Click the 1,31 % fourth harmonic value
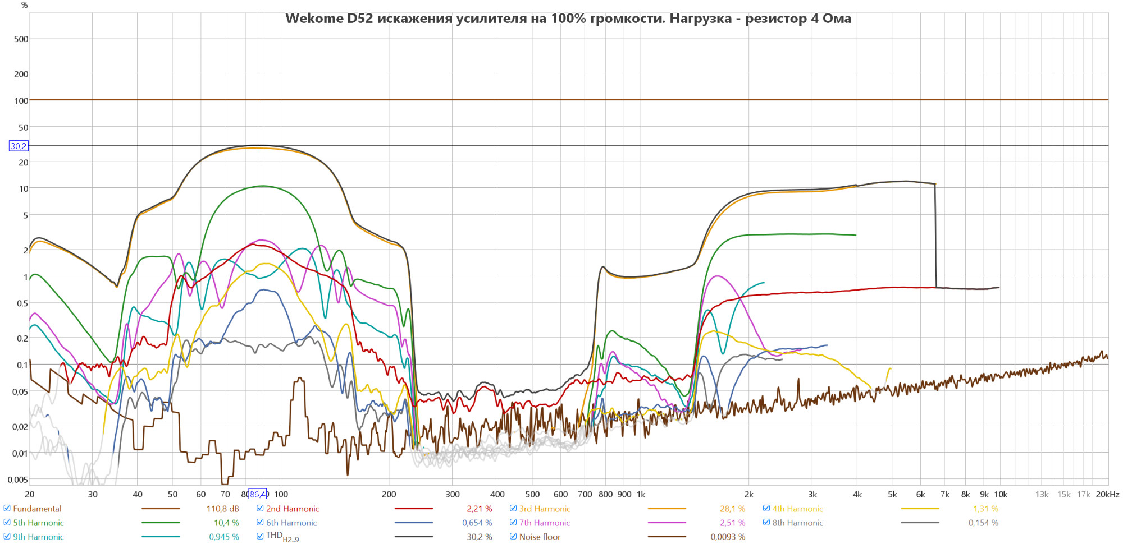The image size is (1123, 544). tap(986, 509)
